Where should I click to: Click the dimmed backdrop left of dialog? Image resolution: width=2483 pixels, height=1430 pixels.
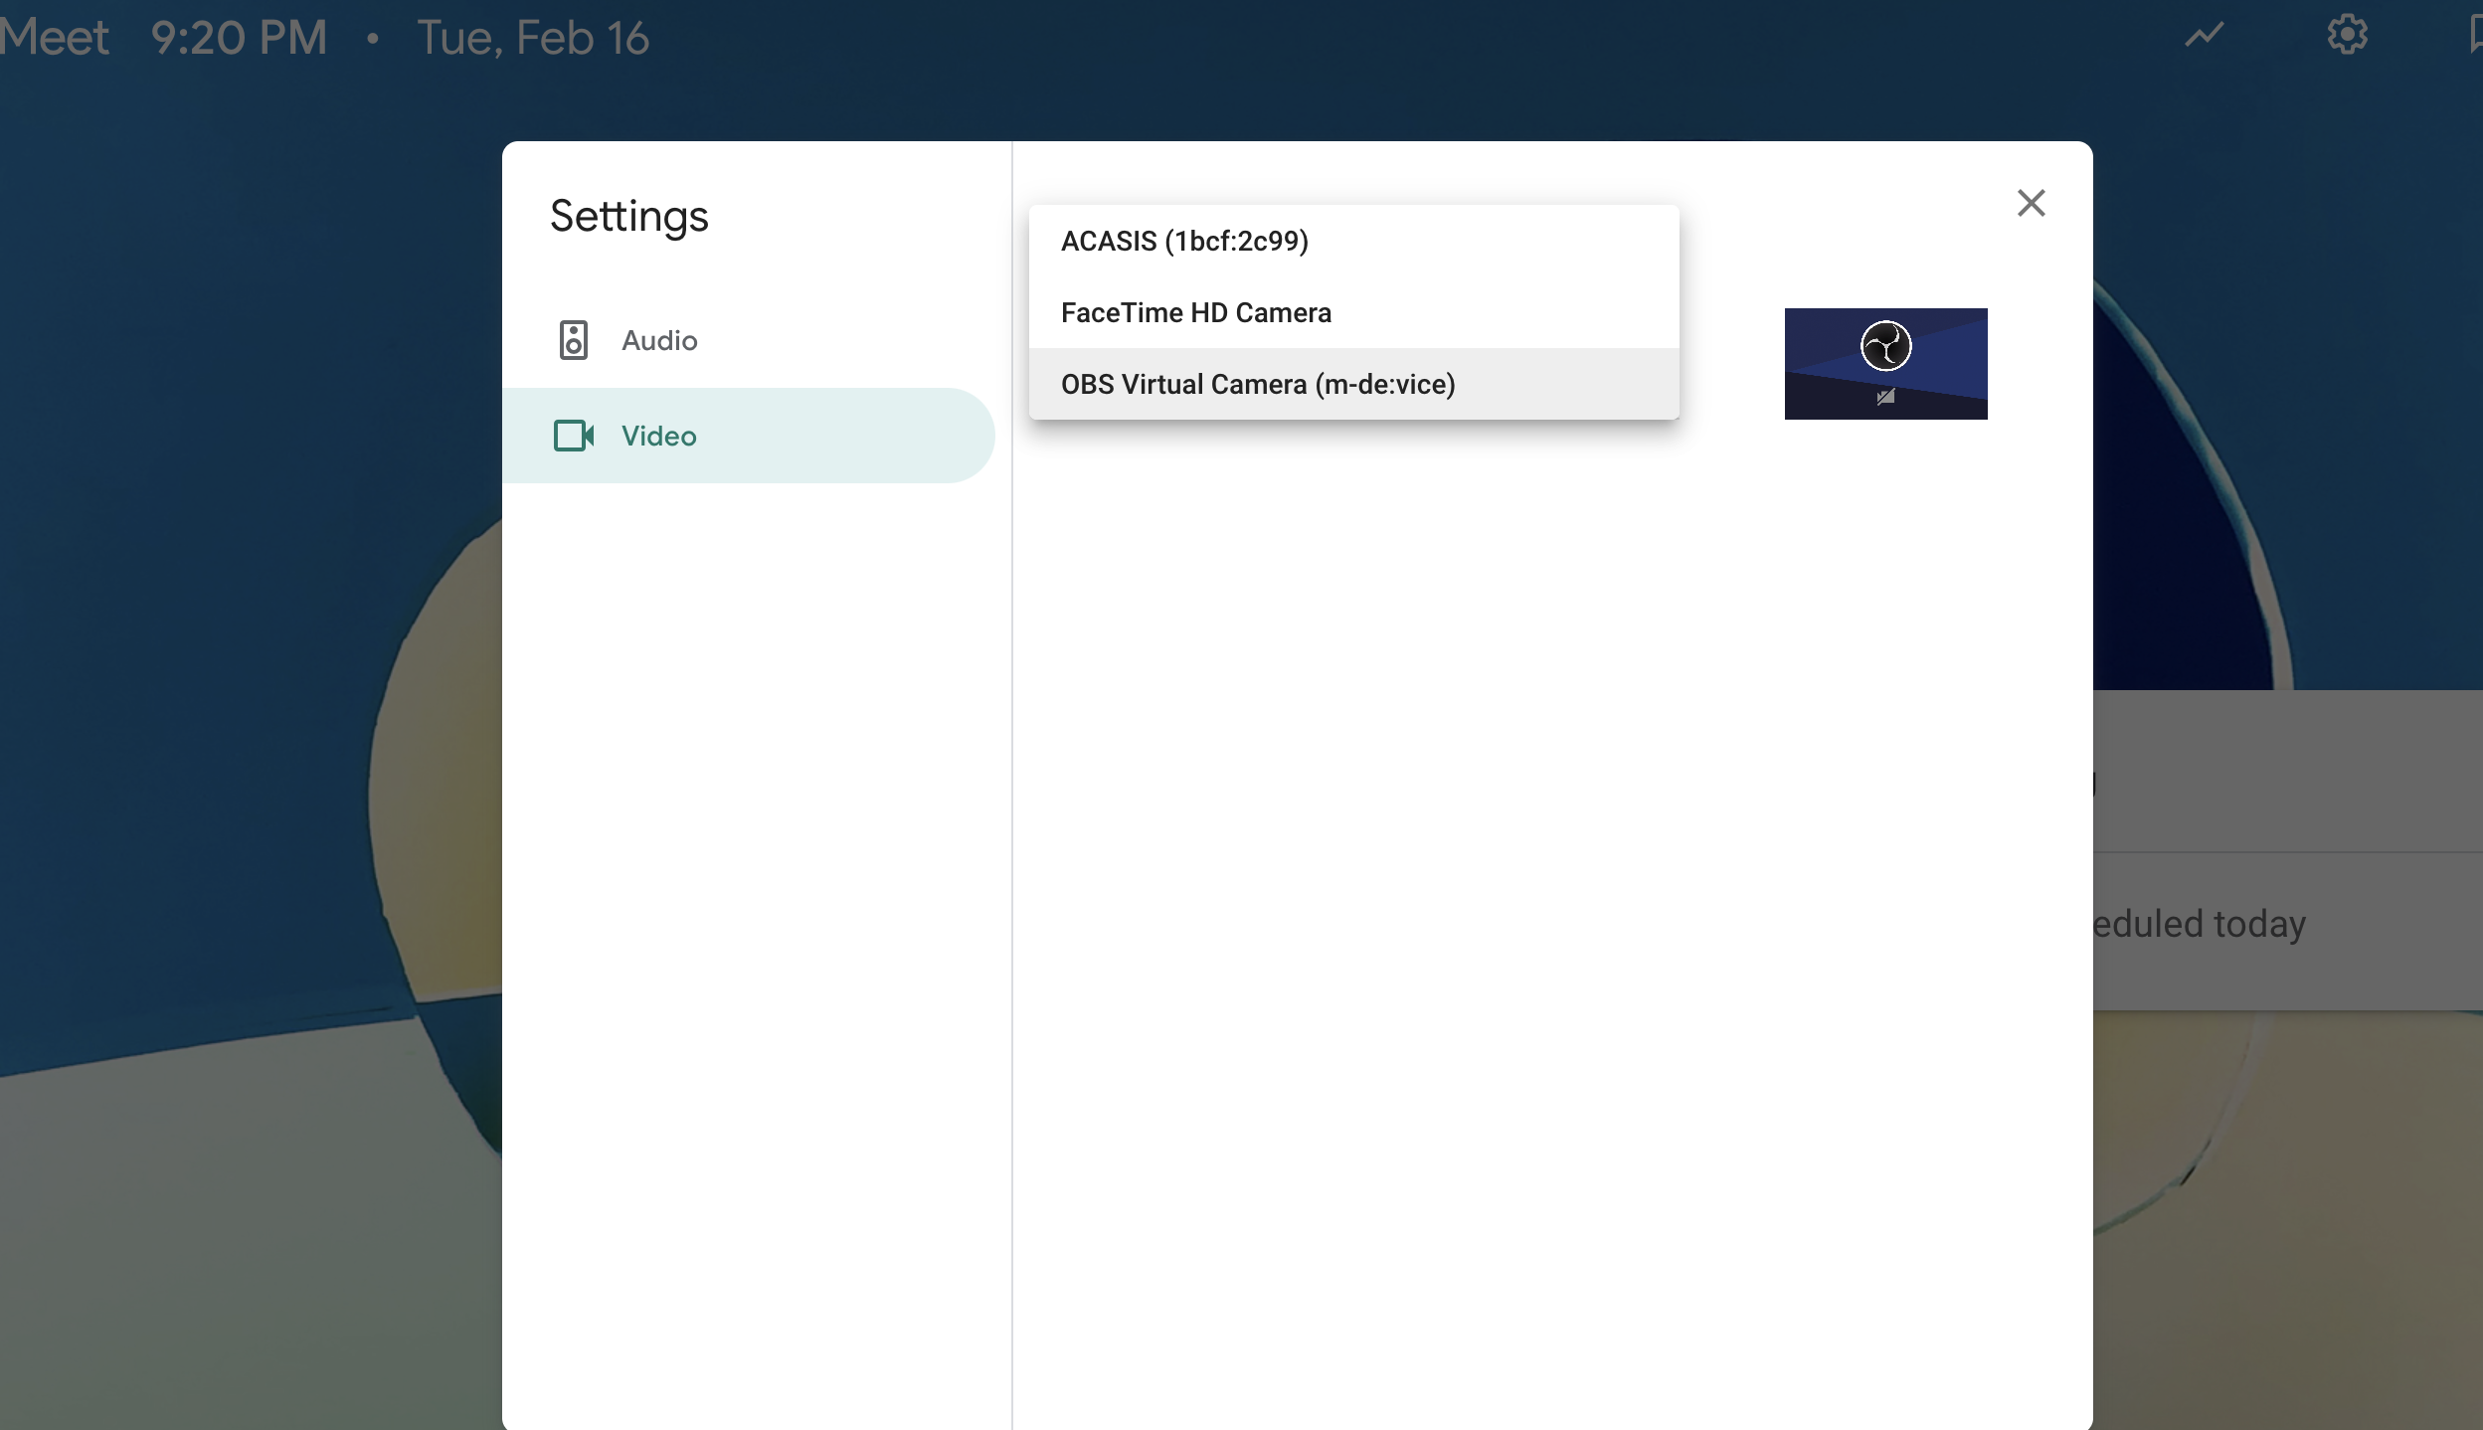tap(249, 696)
